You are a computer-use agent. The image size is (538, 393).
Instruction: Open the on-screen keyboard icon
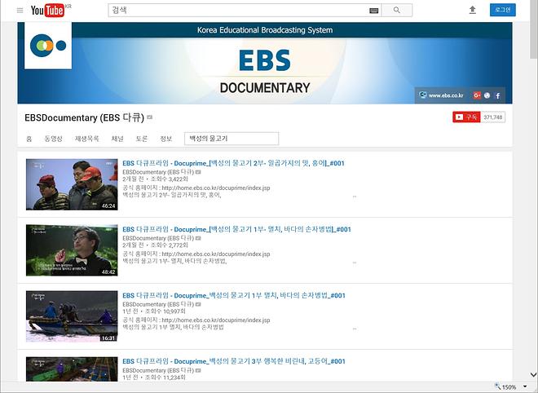coord(373,11)
